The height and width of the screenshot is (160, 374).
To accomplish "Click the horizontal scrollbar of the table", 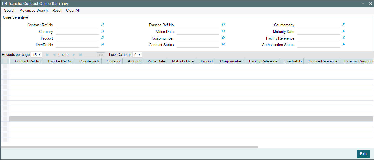I will pos(129,147).
